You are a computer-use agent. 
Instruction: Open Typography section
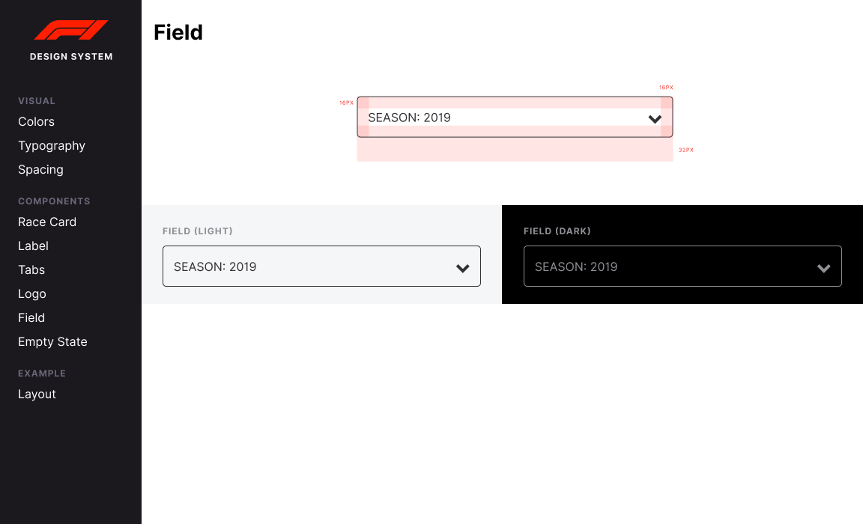coord(52,146)
